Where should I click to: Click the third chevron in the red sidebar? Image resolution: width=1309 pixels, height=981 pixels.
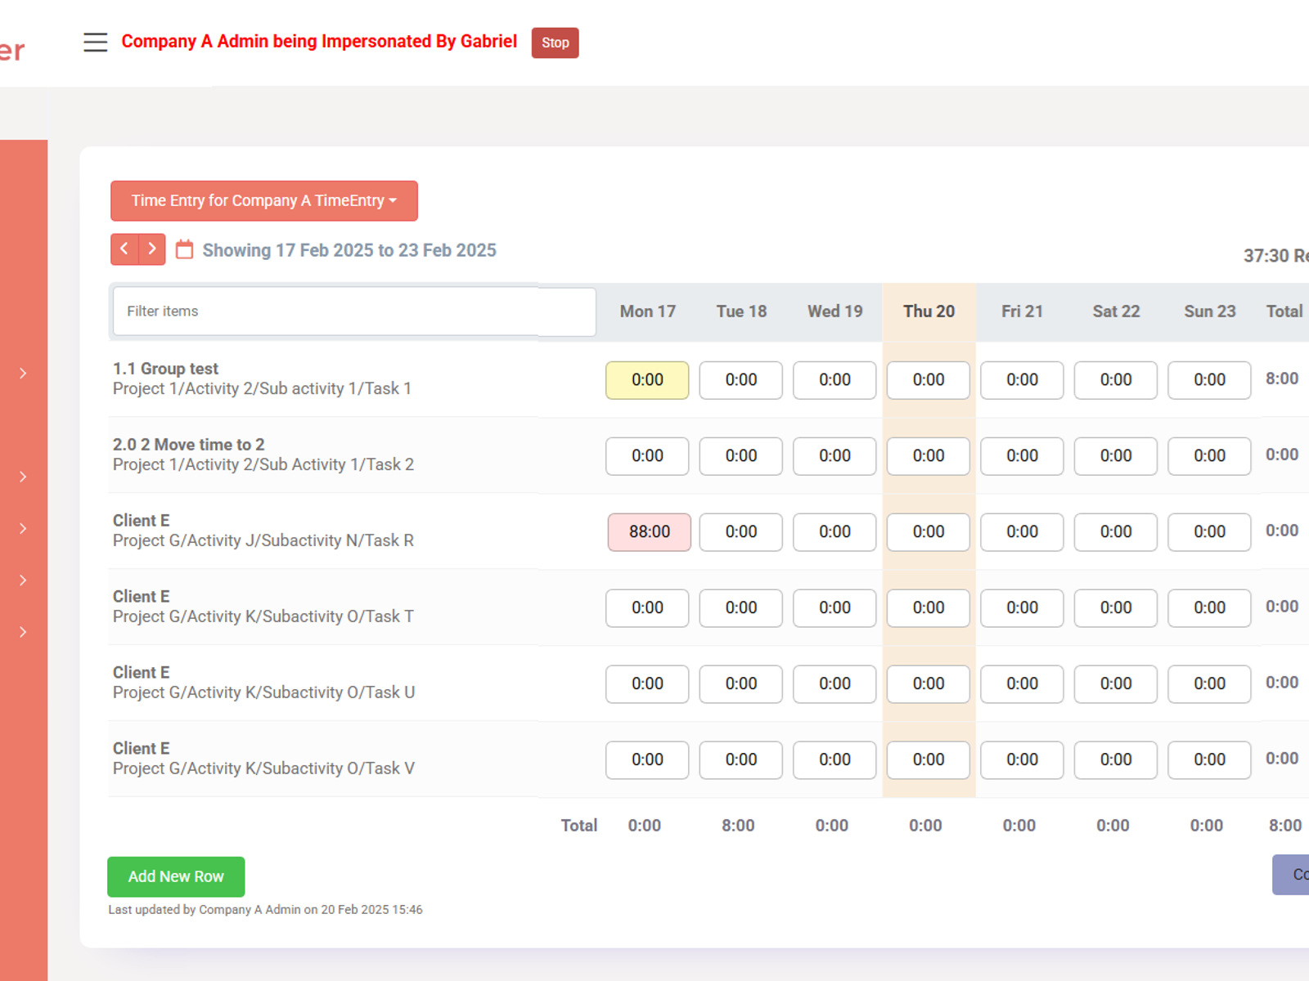[22, 528]
